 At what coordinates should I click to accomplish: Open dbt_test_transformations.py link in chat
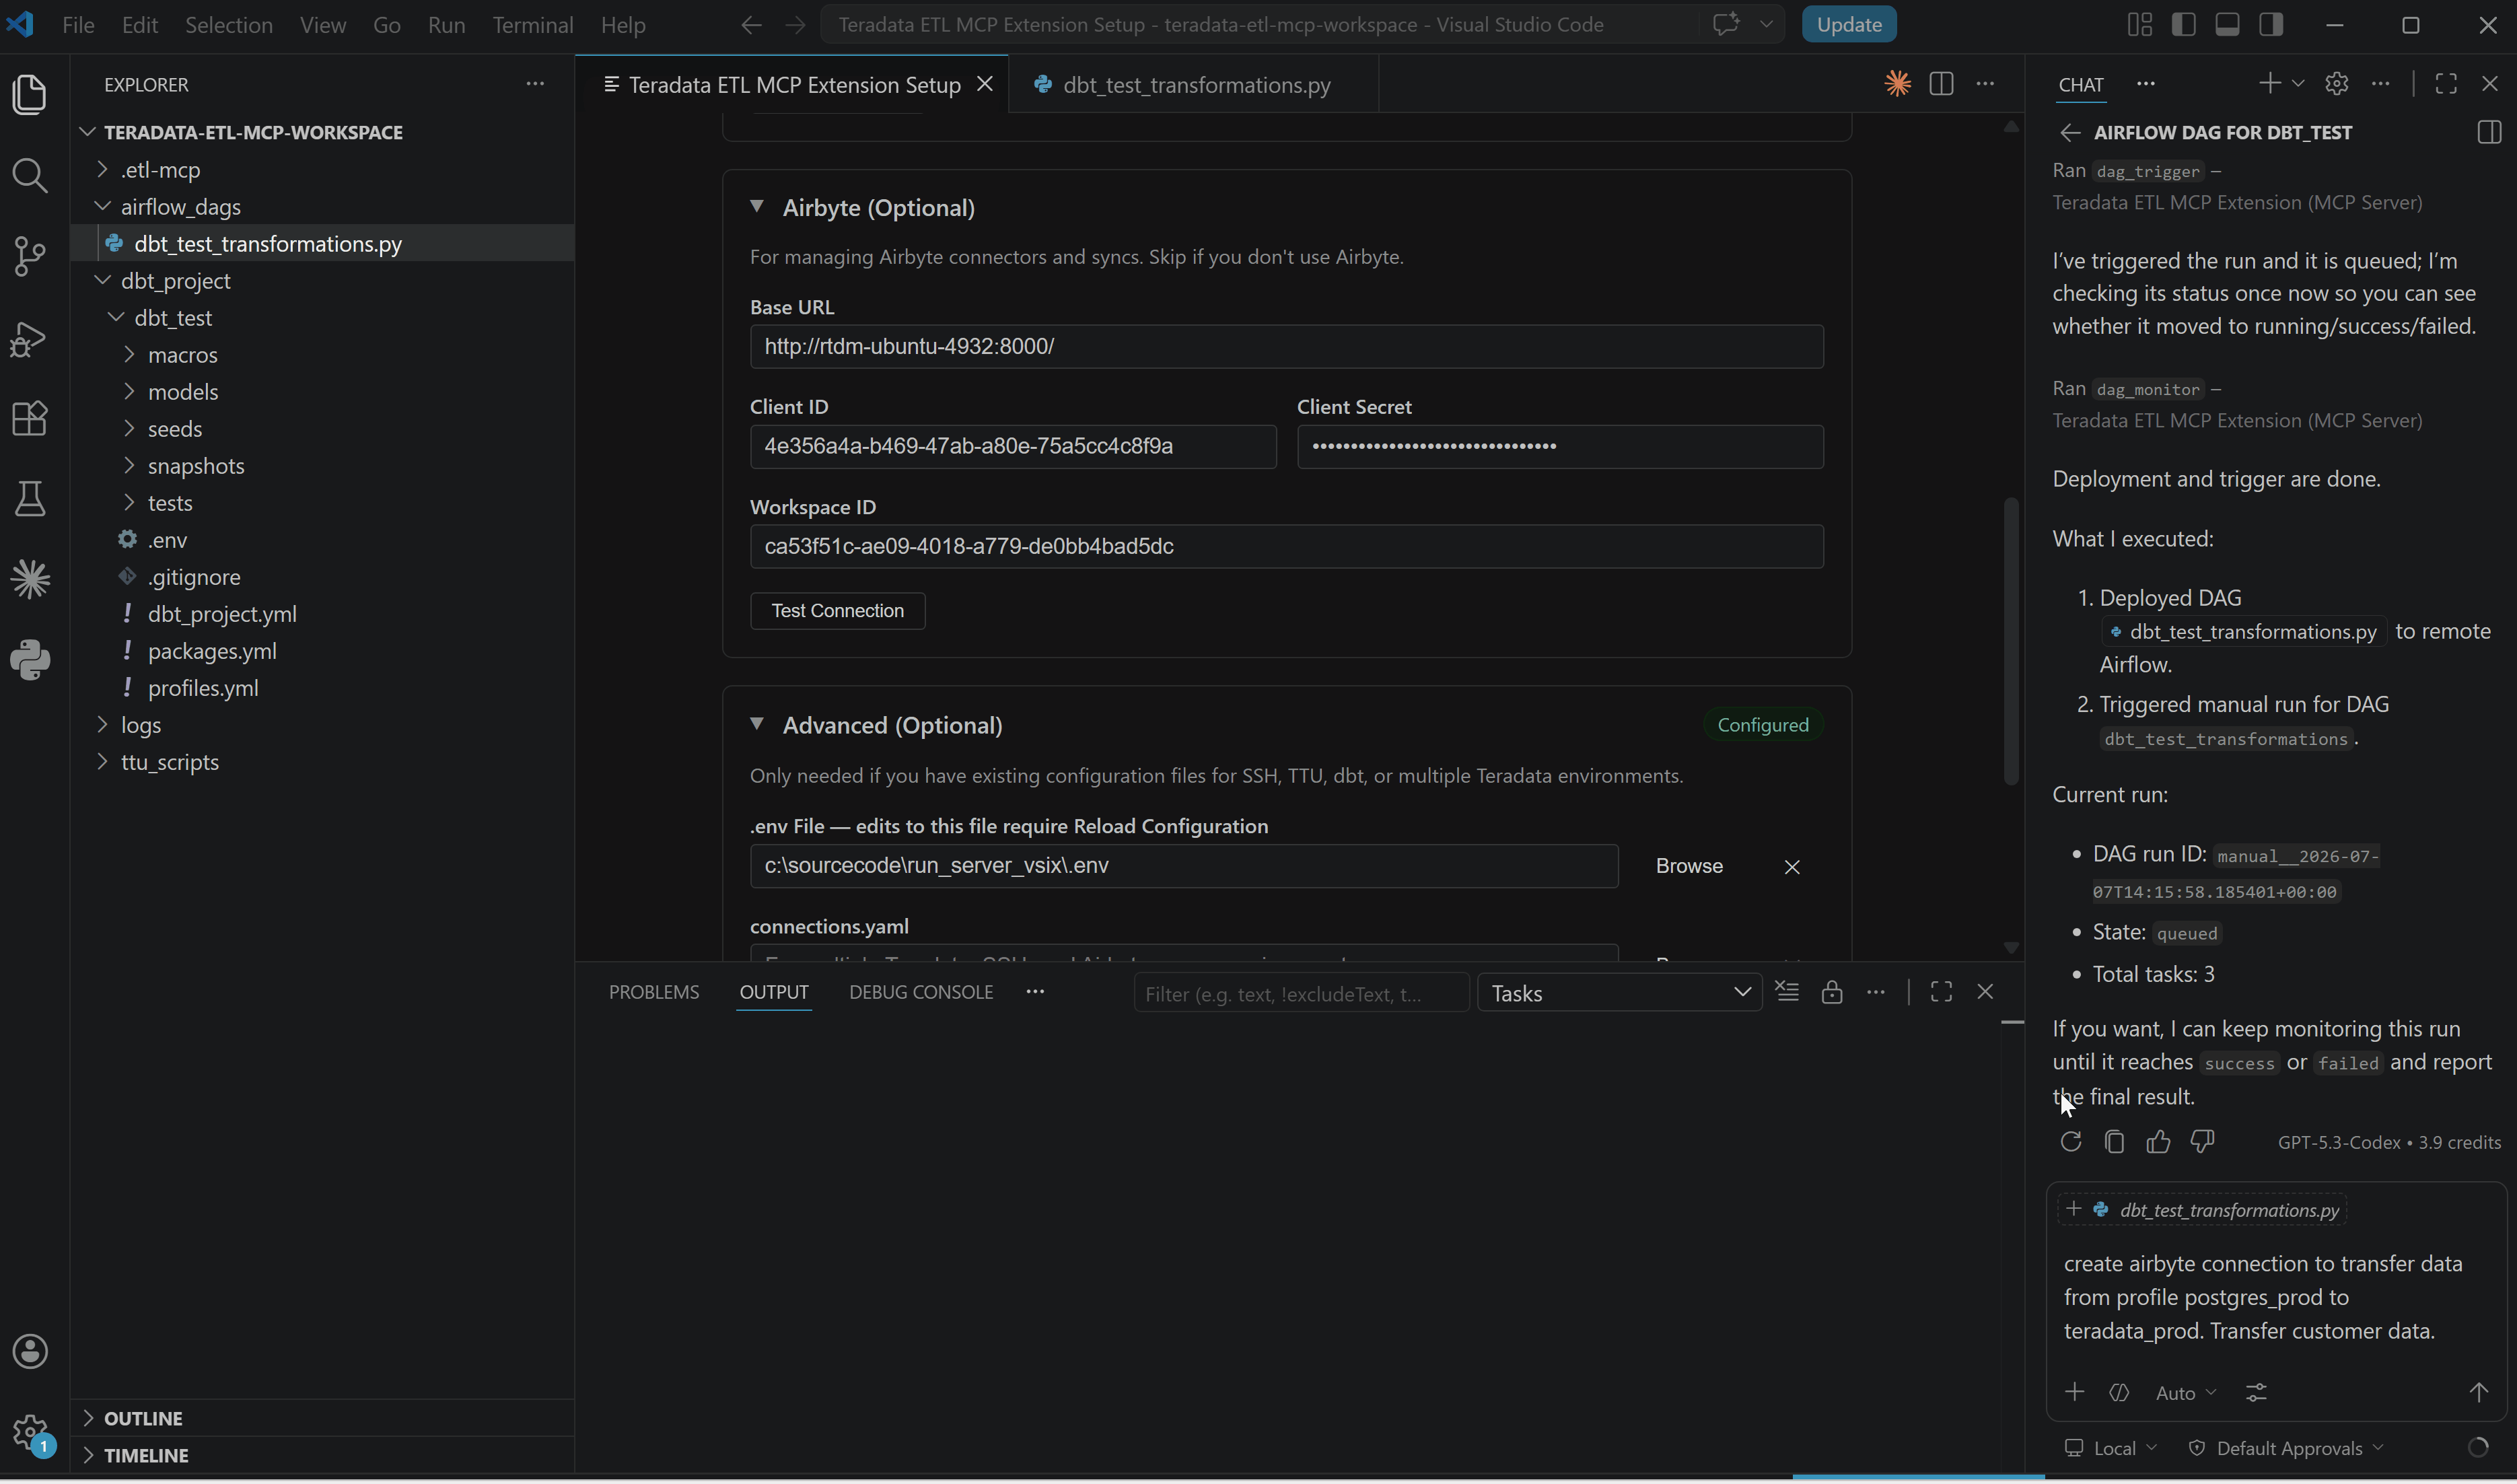click(2243, 632)
